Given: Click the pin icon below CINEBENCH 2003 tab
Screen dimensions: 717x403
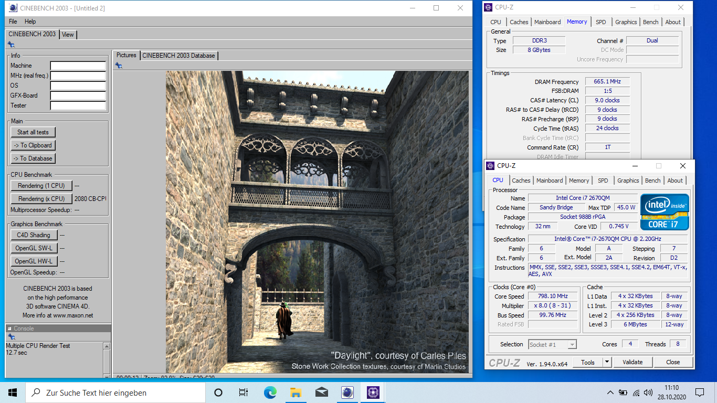Looking at the screenshot, I should (x=11, y=45).
